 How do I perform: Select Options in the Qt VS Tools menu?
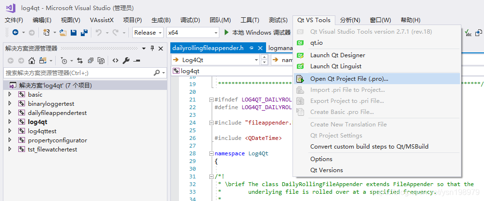(x=377, y=159)
